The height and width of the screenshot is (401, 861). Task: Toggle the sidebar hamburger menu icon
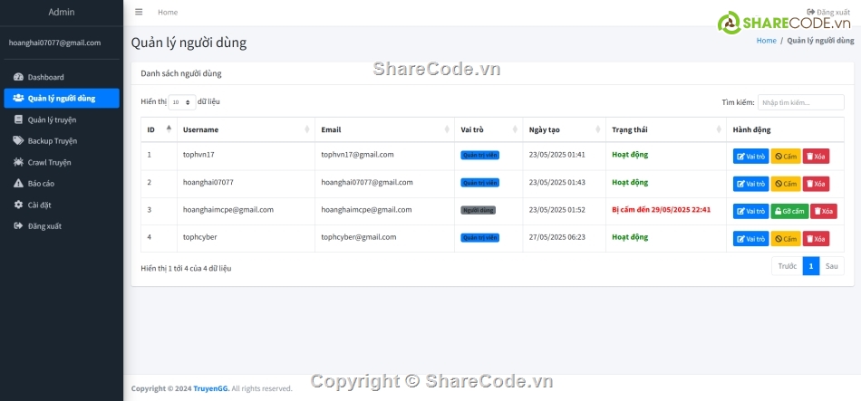[x=139, y=12]
